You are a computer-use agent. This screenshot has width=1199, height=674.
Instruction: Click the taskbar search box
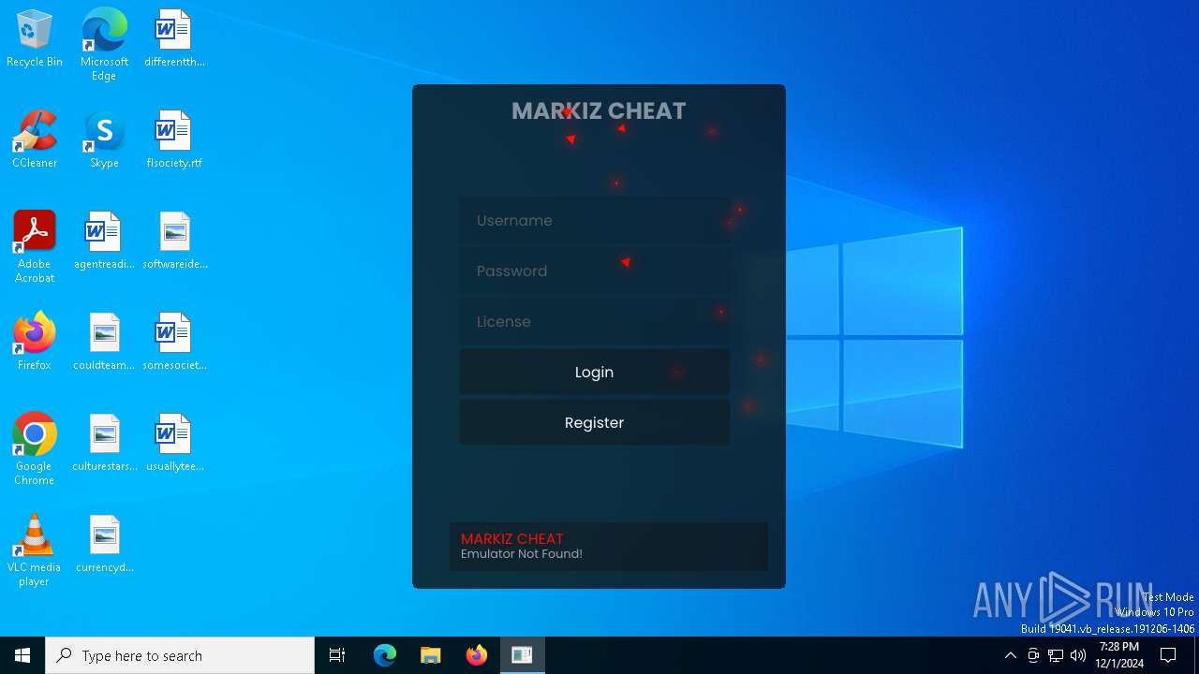tap(180, 655)
